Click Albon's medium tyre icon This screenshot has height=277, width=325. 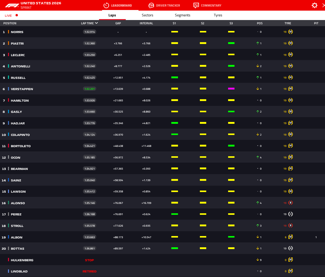[x=290, y=237]
